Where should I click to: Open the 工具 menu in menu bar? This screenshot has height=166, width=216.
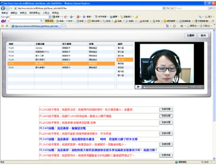point(46,13)
